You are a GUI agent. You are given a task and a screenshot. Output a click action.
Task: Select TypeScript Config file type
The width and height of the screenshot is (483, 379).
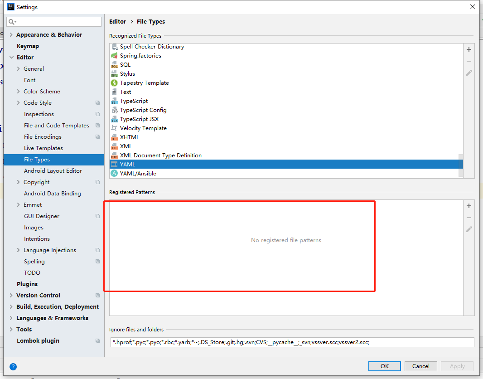tap(143, 110)
